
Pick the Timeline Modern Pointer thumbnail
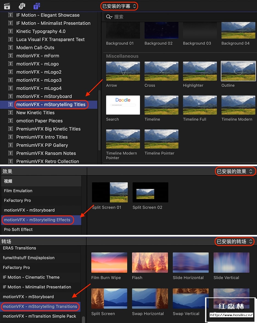pyautogui.click(x=123, y=139)
